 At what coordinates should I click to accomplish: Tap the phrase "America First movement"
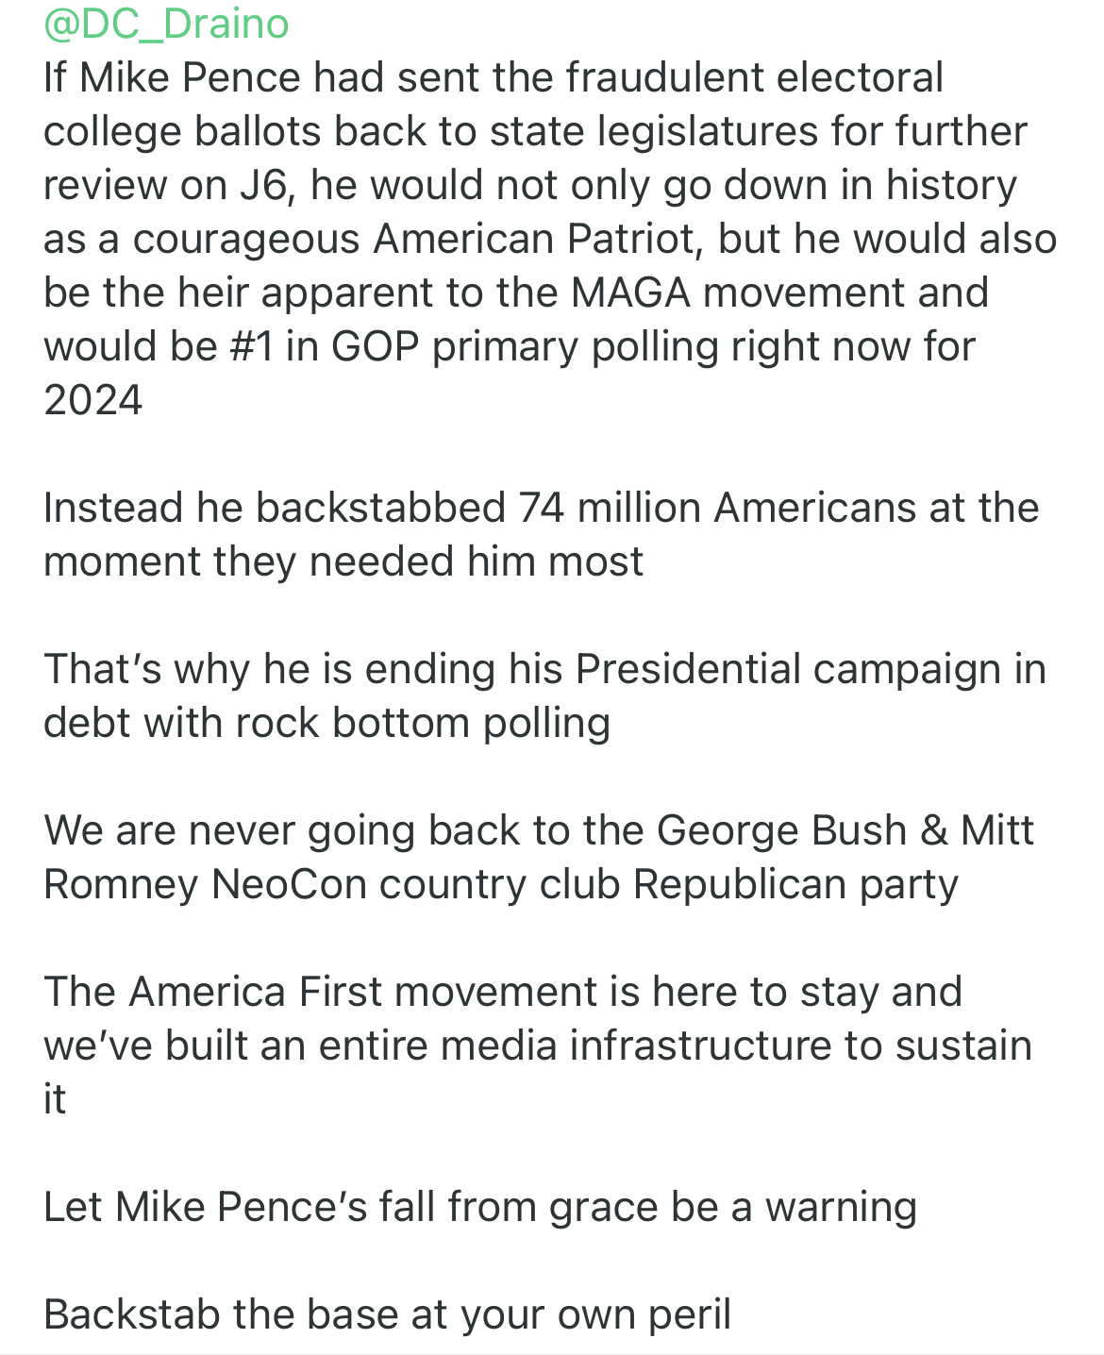click(362, 992)
